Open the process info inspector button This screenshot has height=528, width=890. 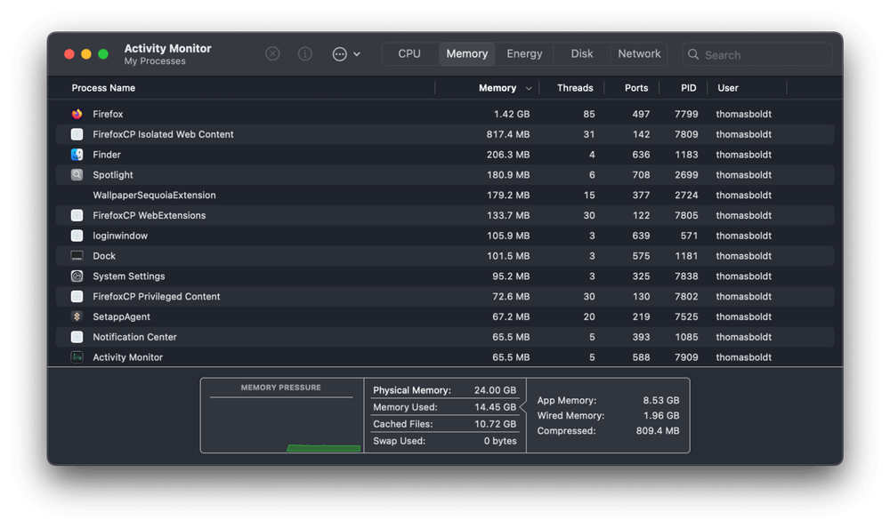click(304, 54)
